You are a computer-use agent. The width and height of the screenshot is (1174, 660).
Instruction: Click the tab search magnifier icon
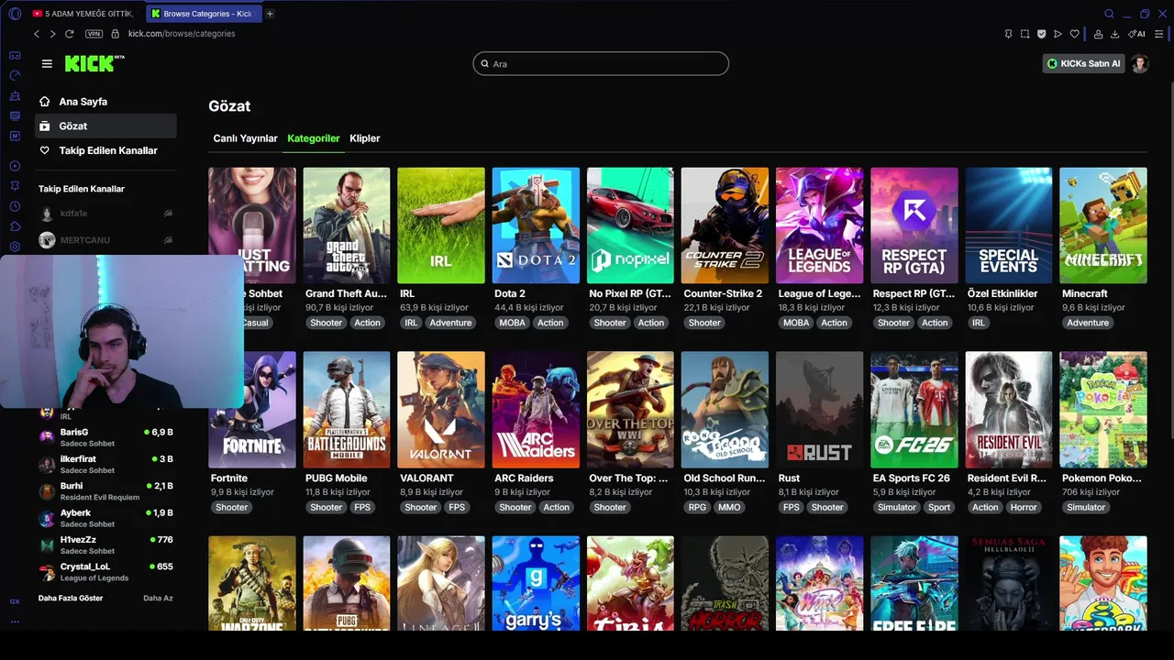pos(1109,14)
